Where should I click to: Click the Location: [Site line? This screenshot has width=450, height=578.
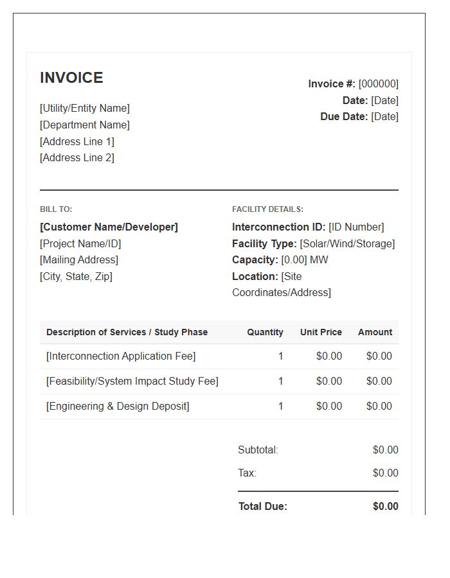[x=267, y=276]
